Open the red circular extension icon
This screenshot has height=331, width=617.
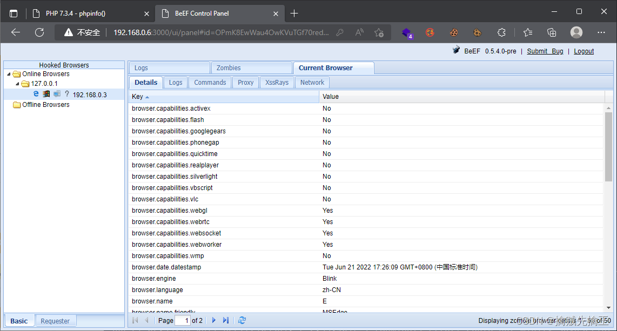[x=430, y=32]
